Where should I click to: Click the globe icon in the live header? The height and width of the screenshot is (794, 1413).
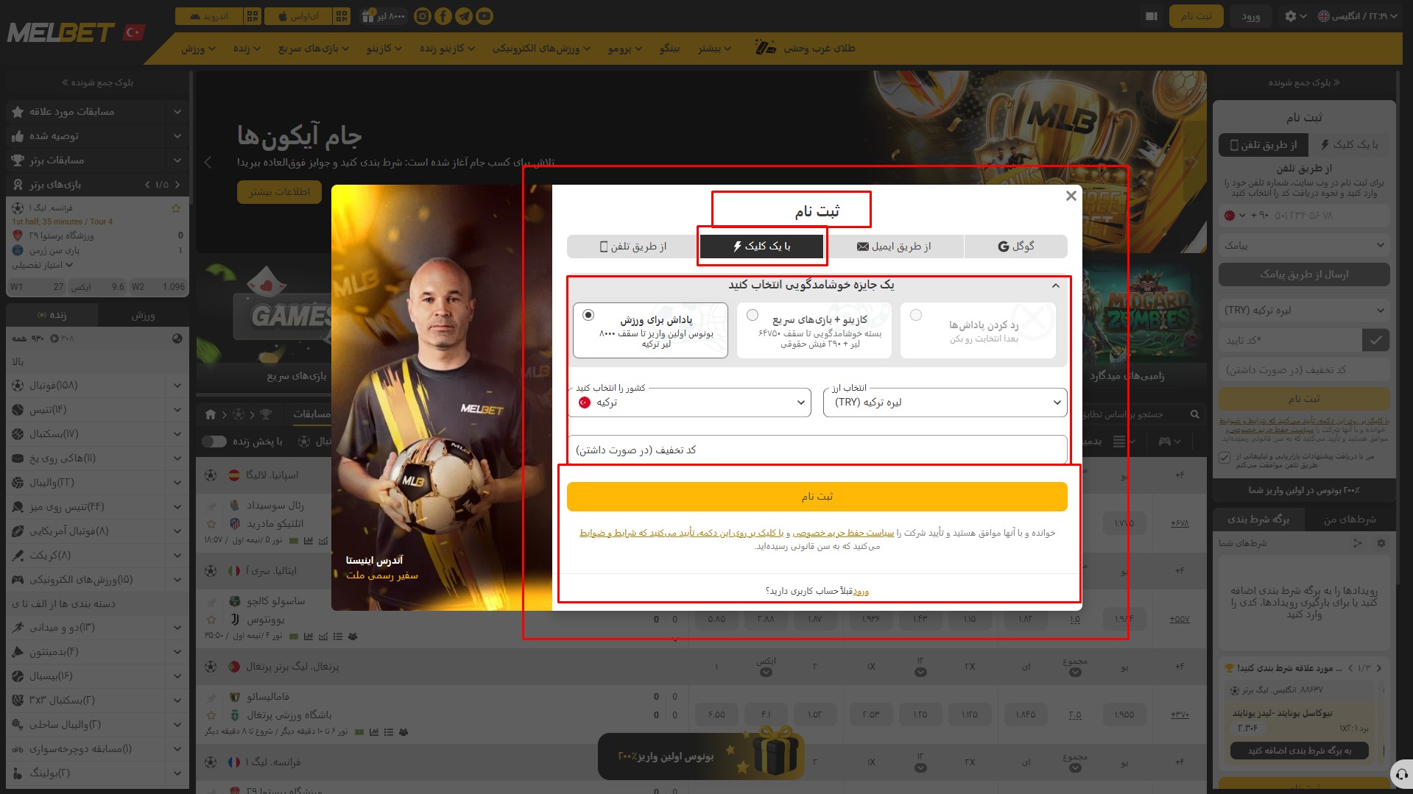pos(177,338)
